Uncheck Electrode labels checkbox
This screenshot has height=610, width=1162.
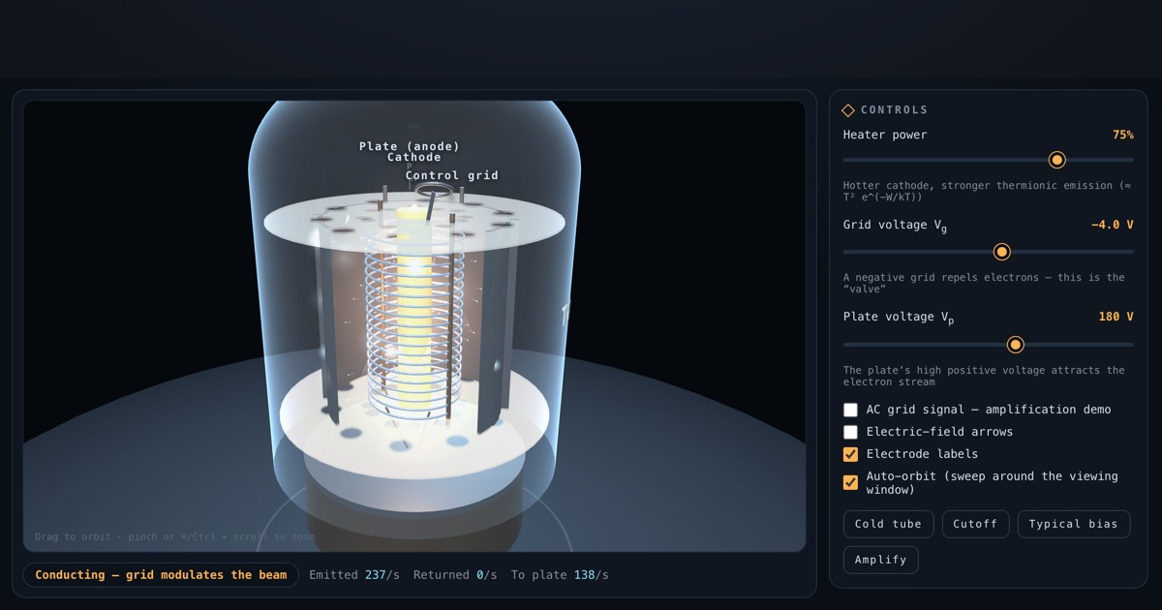pos(850,454)
